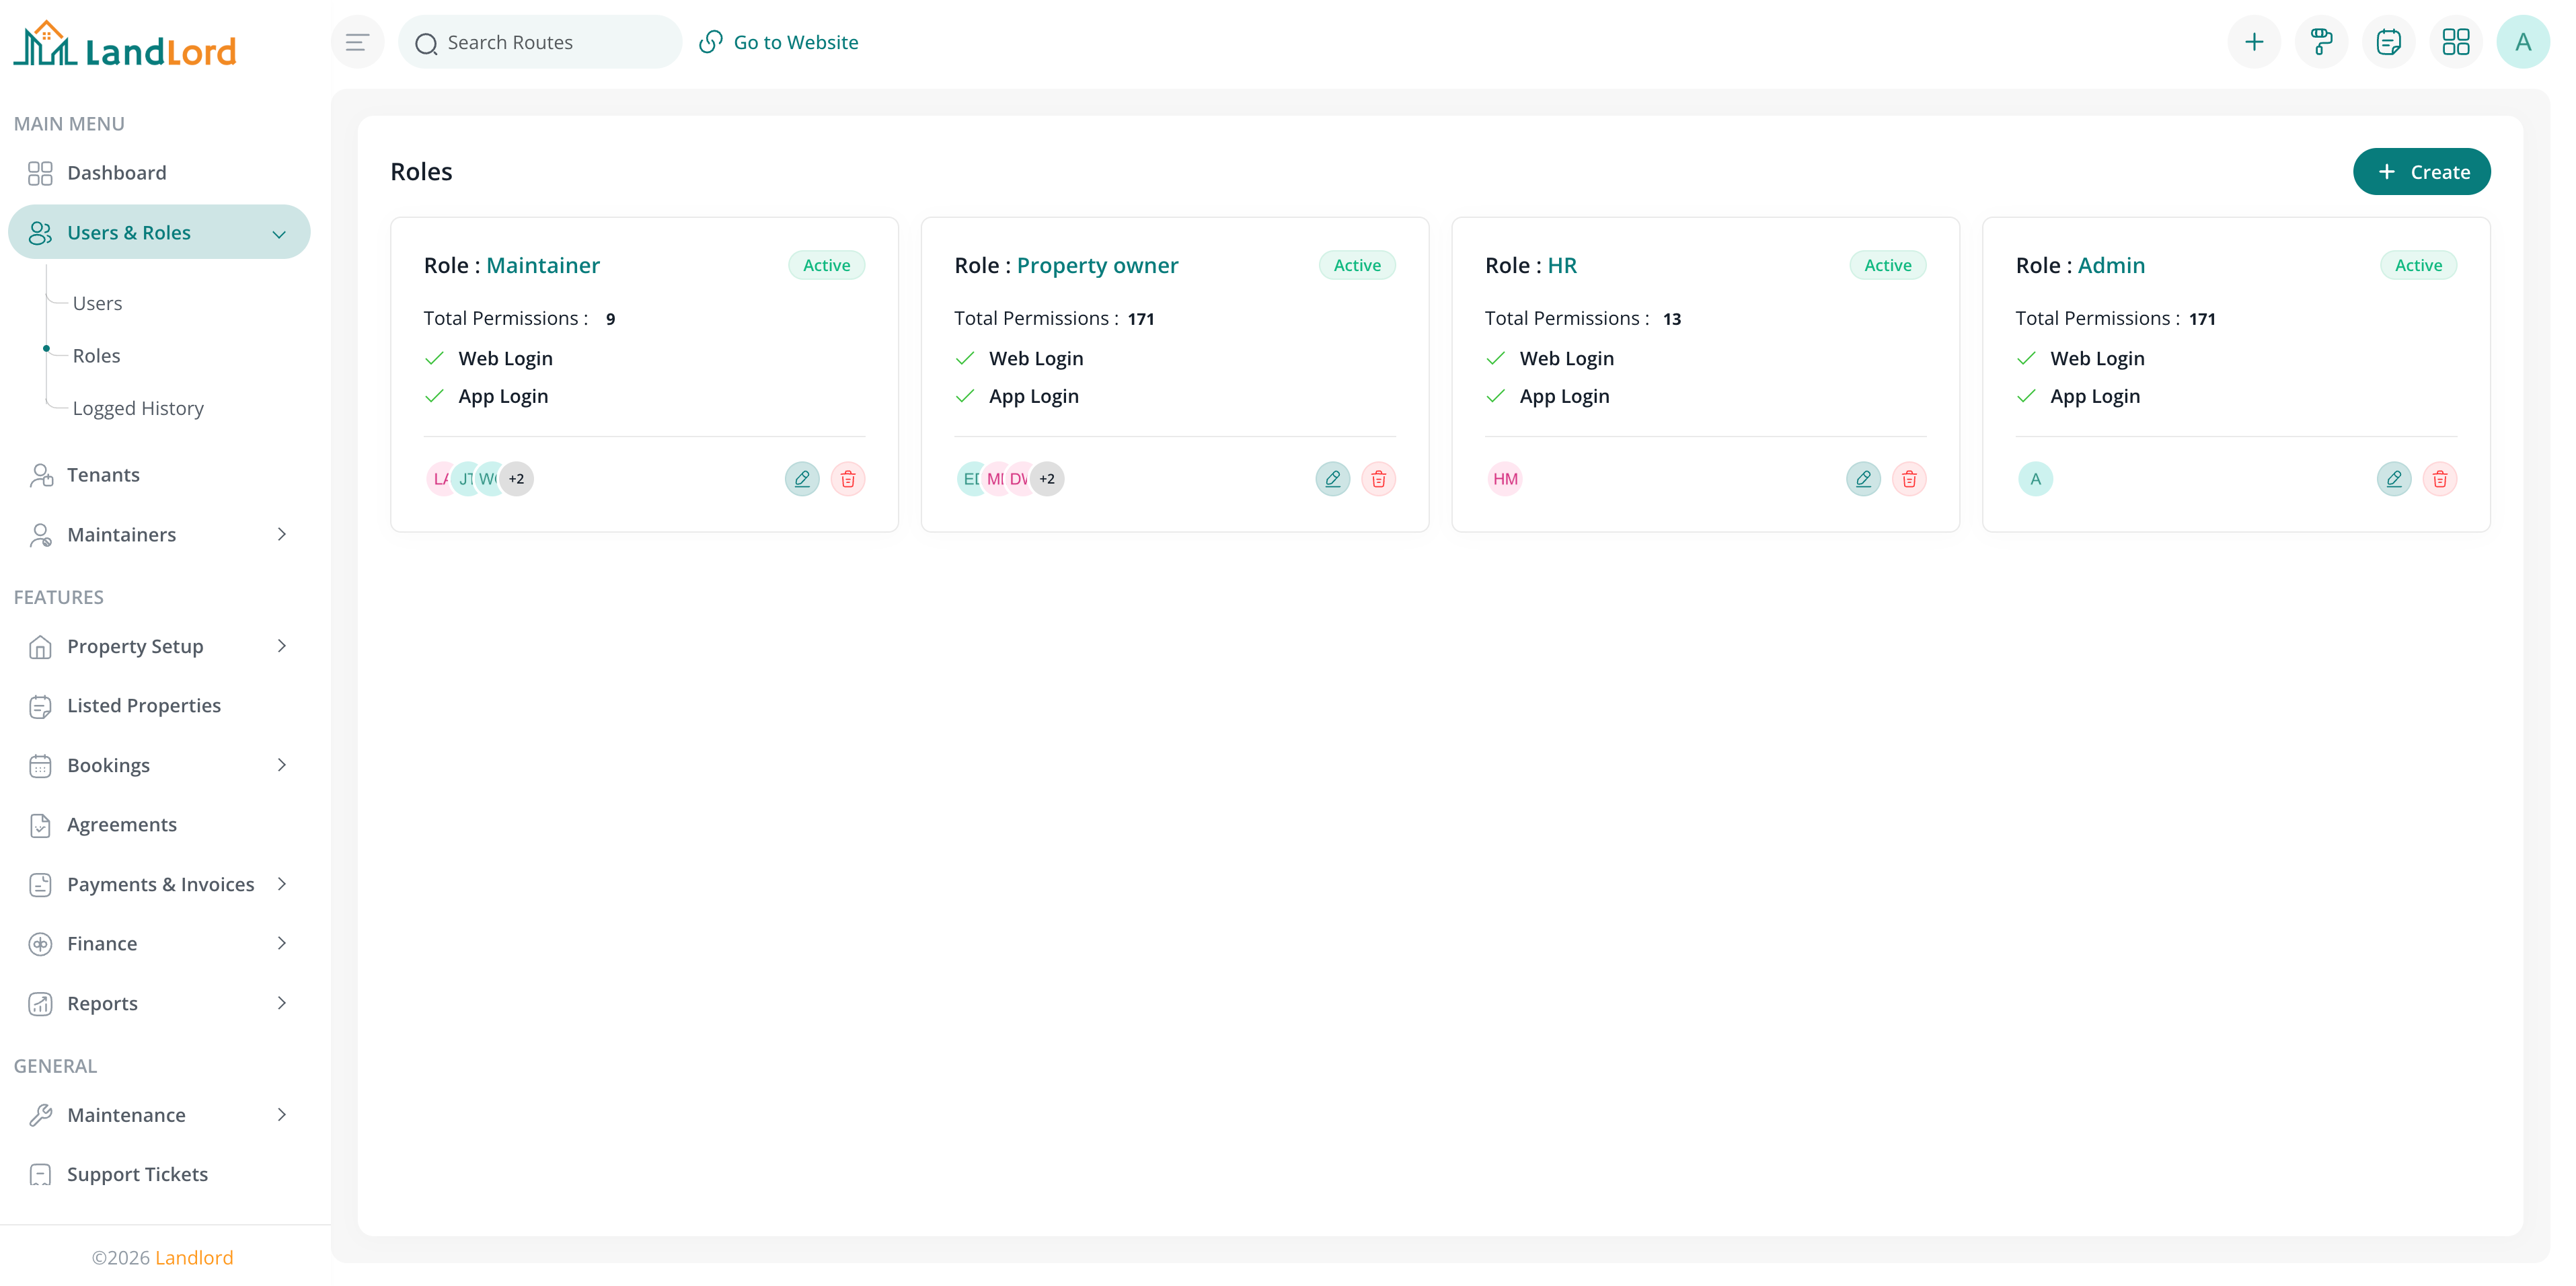Expand the Property Setup section
2576x1286 pixels.
[135, 646]
